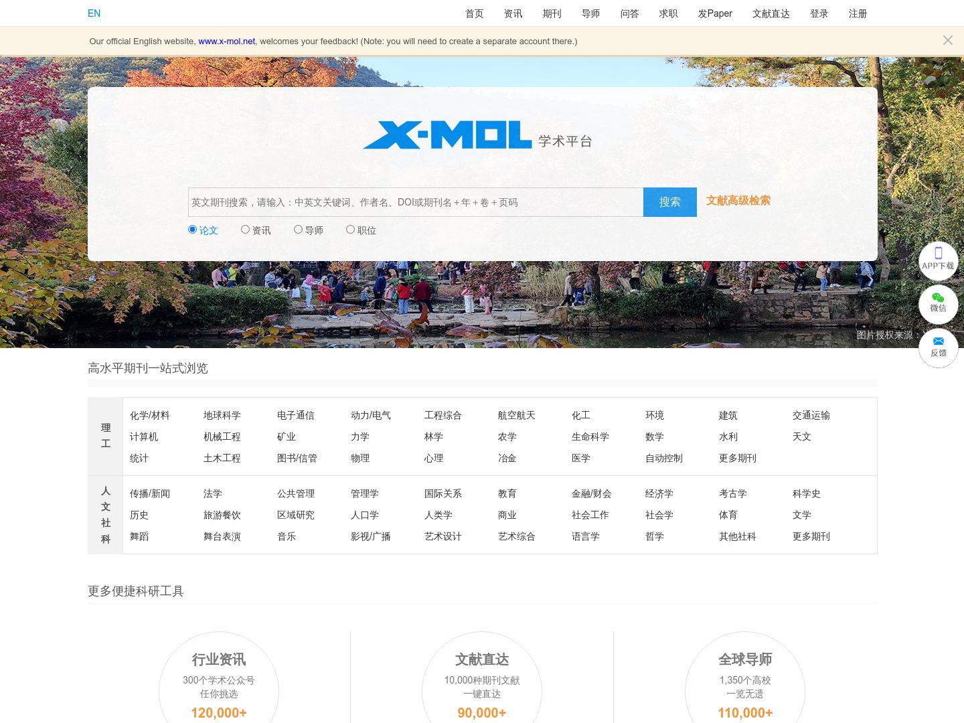This screenshot has width=964, height=723.
Task: Open the 旅游餐饮 journal category
Action: (222, 515)
